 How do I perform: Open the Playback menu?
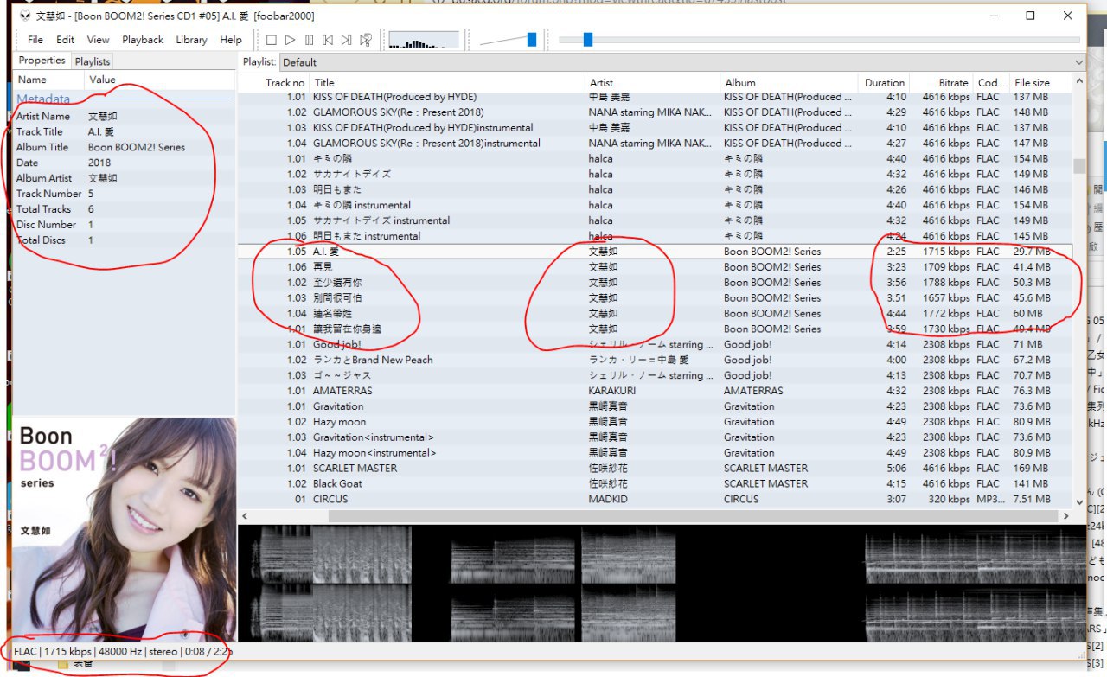coord(143,40)
